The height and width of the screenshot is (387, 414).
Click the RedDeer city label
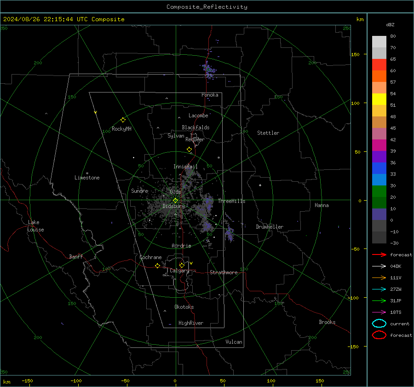pos(195,139)
